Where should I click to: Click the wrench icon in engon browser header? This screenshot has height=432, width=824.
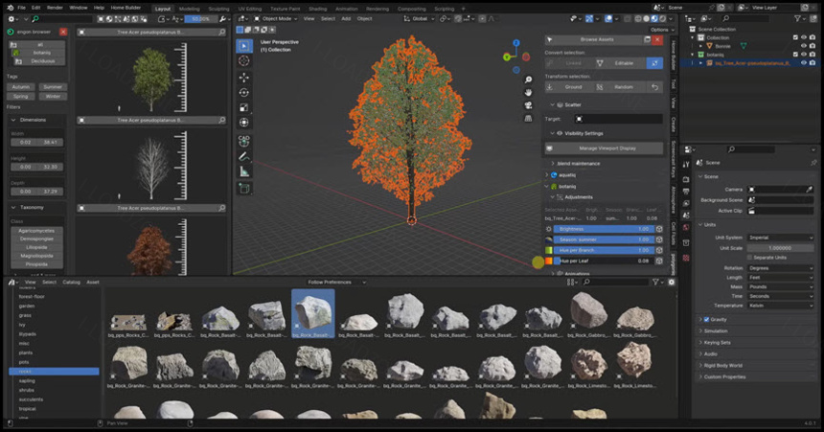(223, 19)
